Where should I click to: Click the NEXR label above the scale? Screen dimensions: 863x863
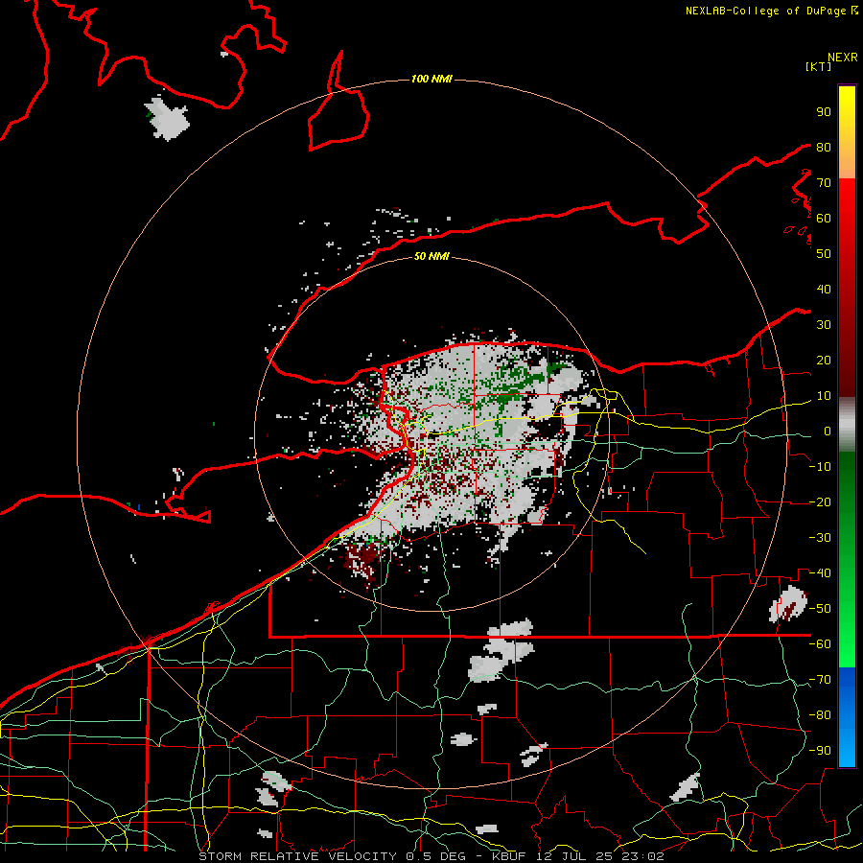coord(842,58)
